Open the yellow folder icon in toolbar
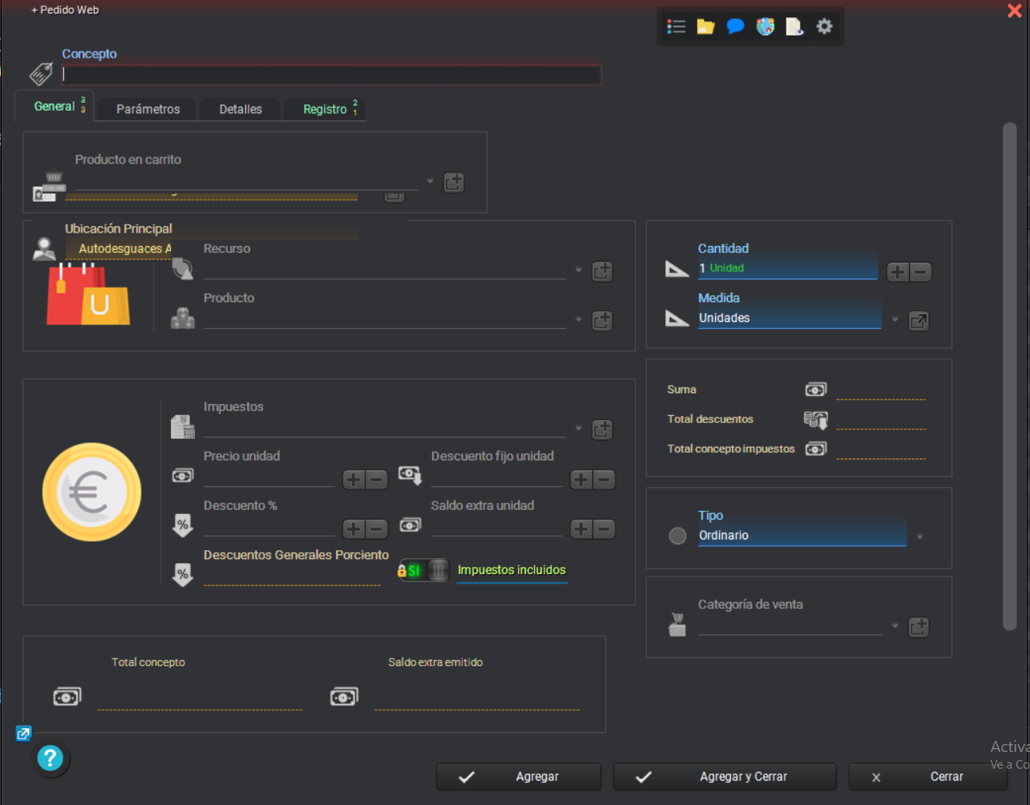Image resolution: width=1030 pixels, height=805 pixels. coord(706,27)
